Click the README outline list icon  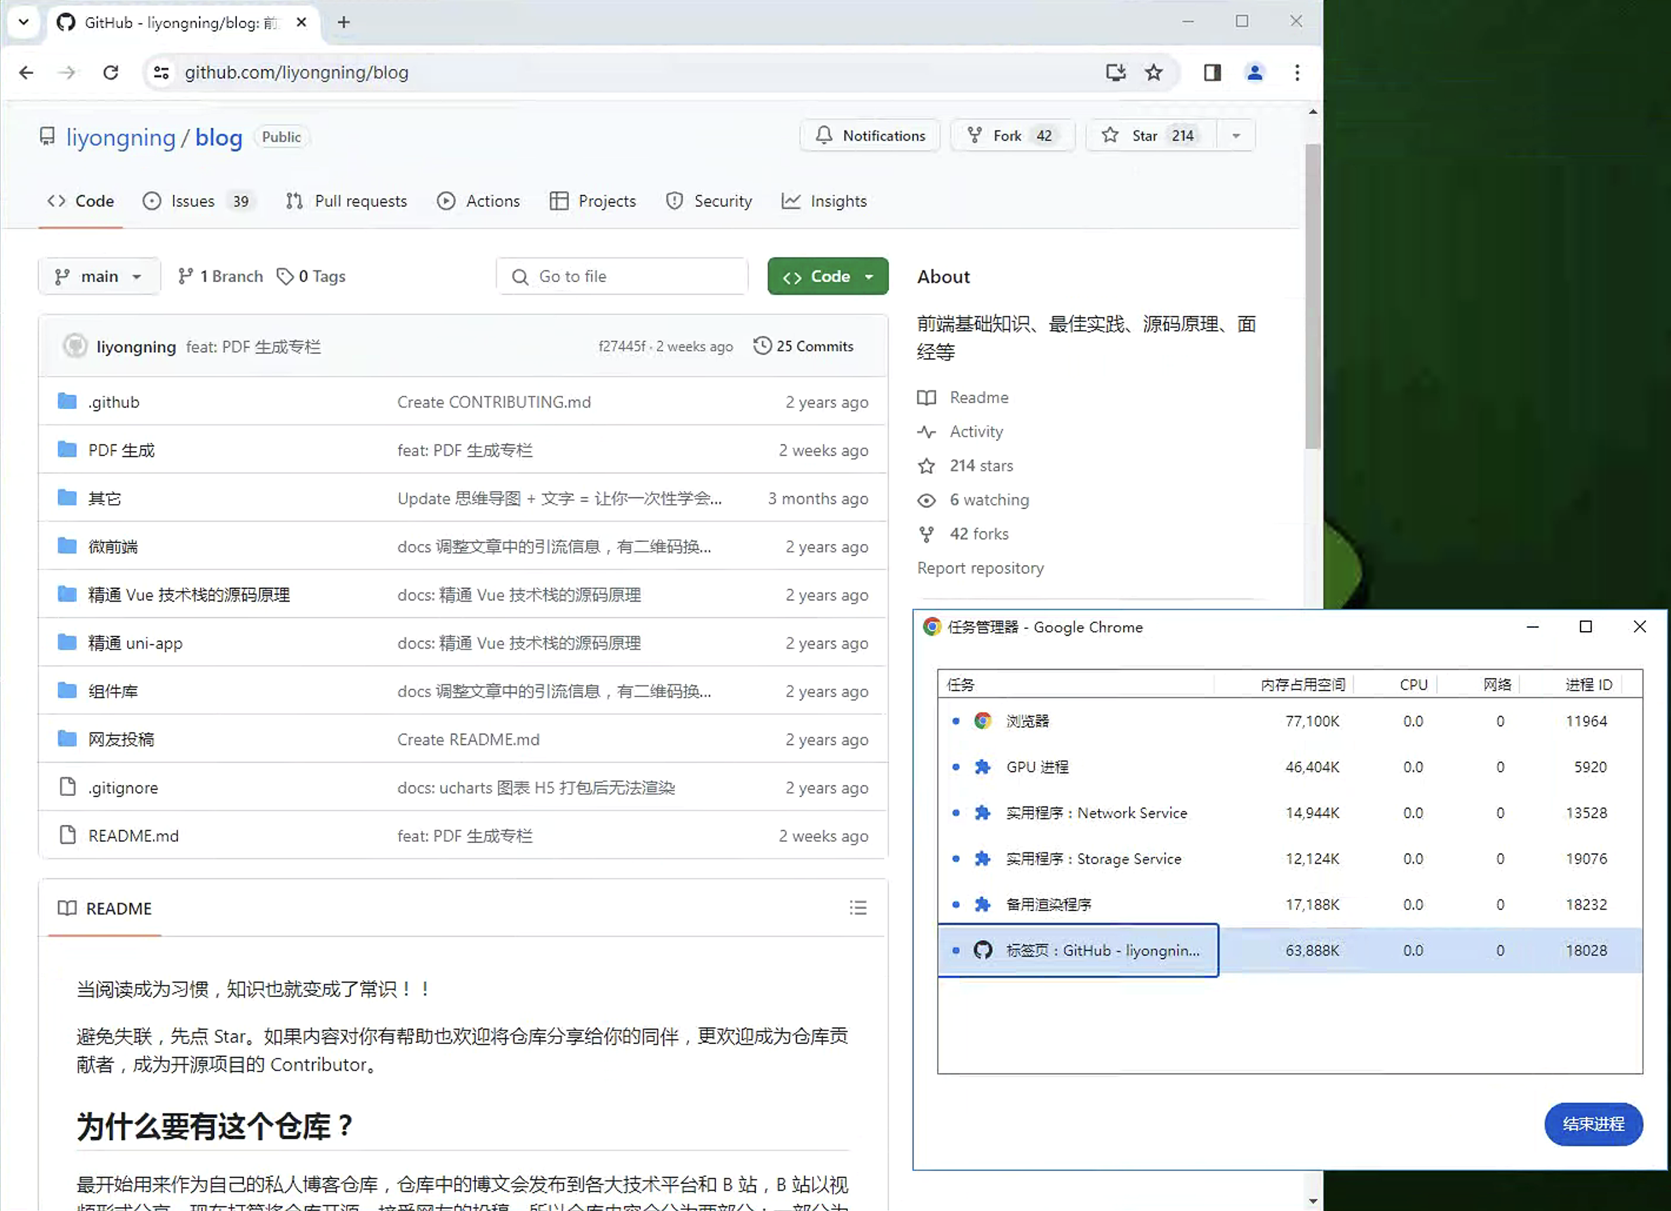tap(858, 907)
